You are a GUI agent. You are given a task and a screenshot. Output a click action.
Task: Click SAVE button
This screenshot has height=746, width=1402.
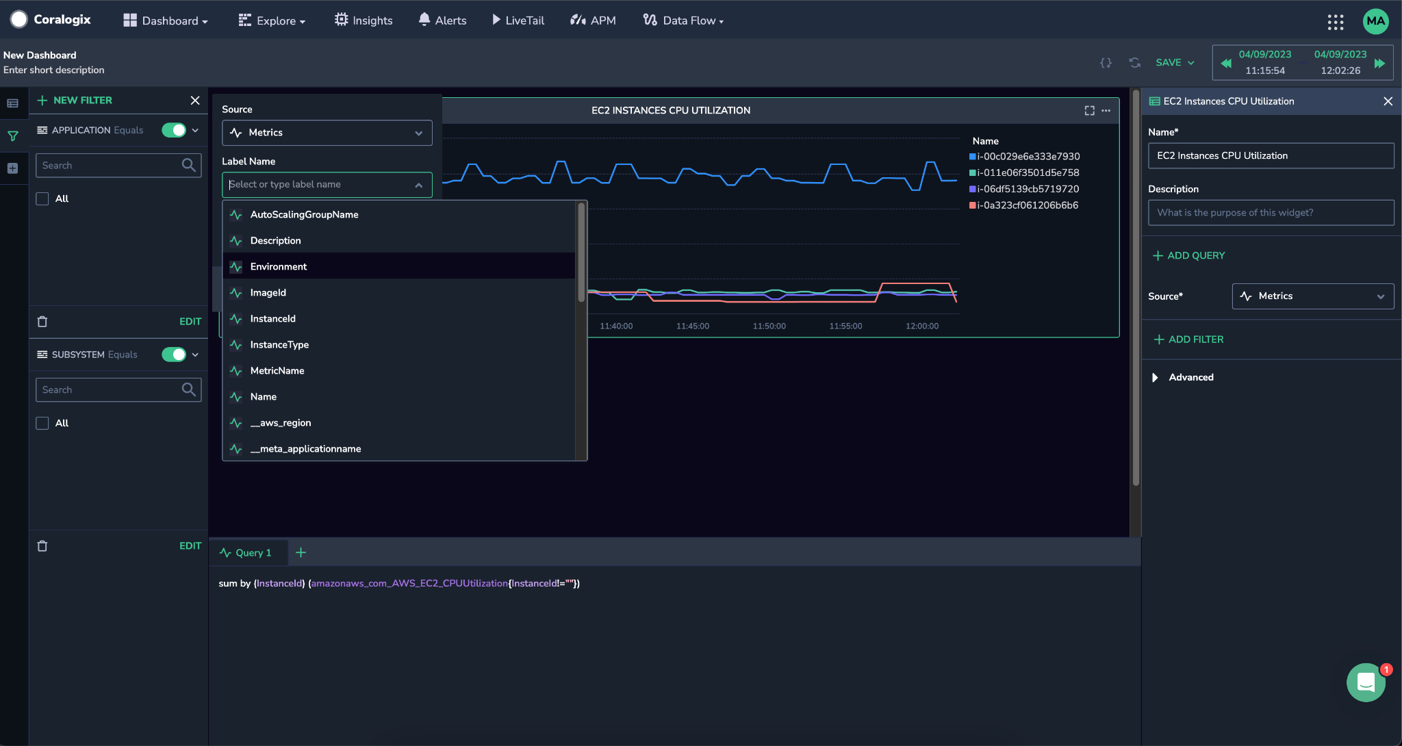click(x=1169, y=62)
